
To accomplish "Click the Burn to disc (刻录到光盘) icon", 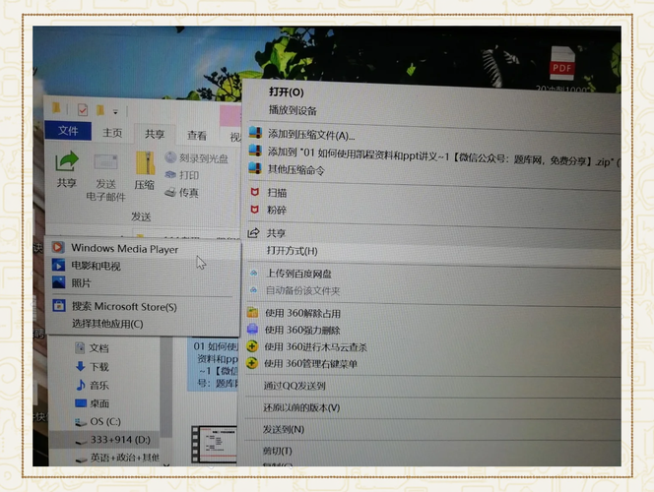I will [x=170, y=157].
